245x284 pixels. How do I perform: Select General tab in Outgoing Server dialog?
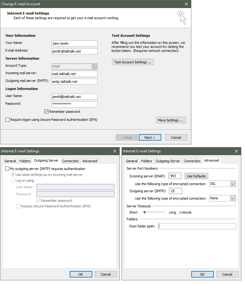(x=10, y=161)
